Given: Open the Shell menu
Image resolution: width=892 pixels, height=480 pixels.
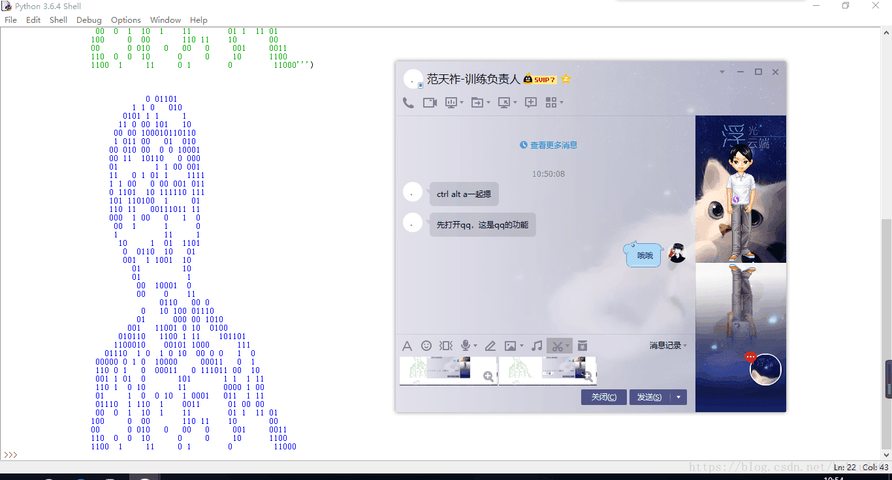Looking at the screenshot, I should (58, 20).
